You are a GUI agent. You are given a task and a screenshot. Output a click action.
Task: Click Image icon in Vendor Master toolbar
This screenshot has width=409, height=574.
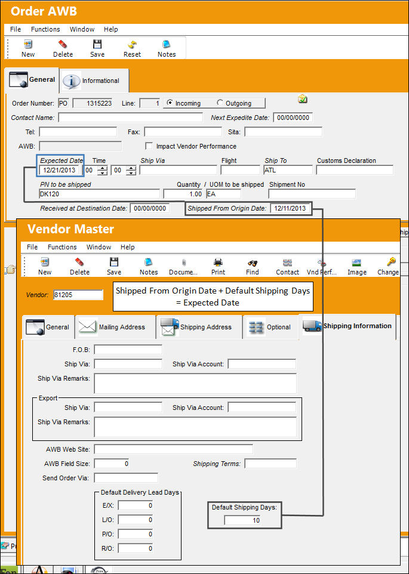point(356,263)
